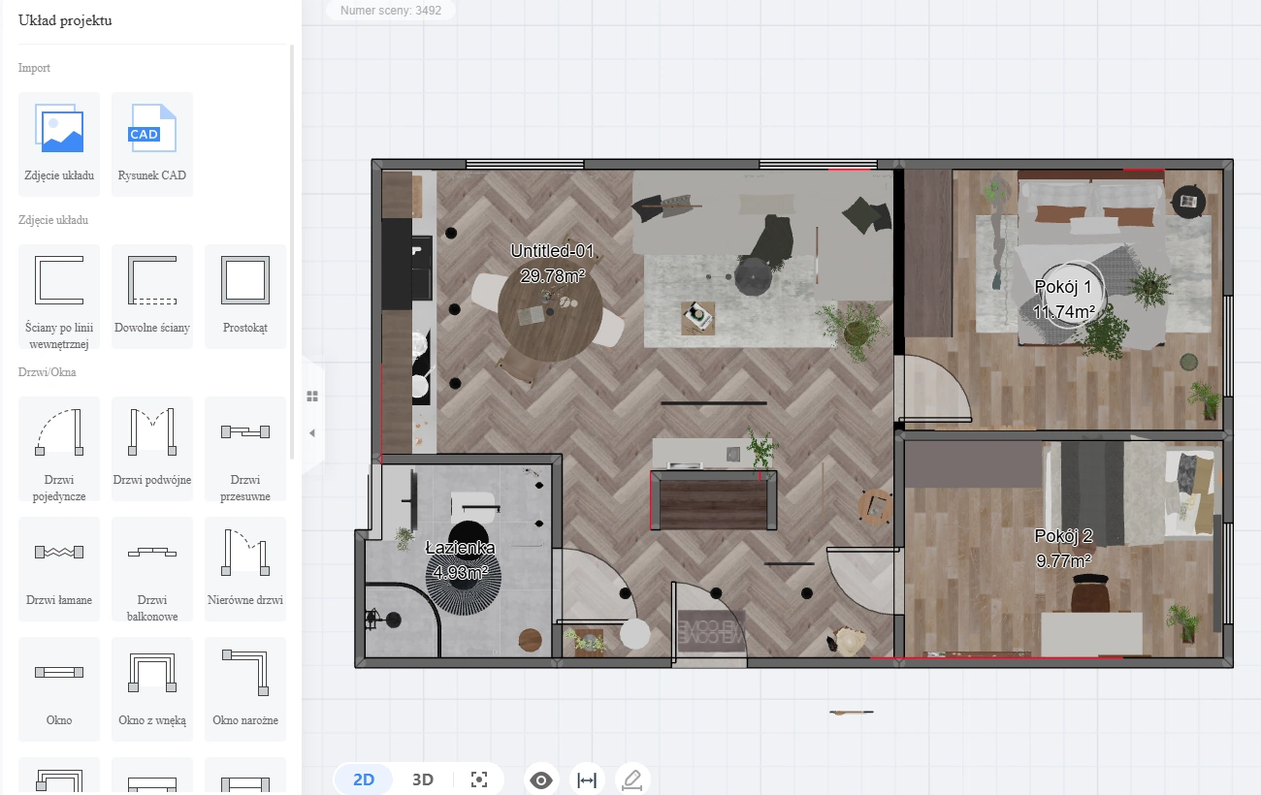The image size is (1261, 795).
Task: Select the Pokój 1 room label
Action: coord(1063,287)
